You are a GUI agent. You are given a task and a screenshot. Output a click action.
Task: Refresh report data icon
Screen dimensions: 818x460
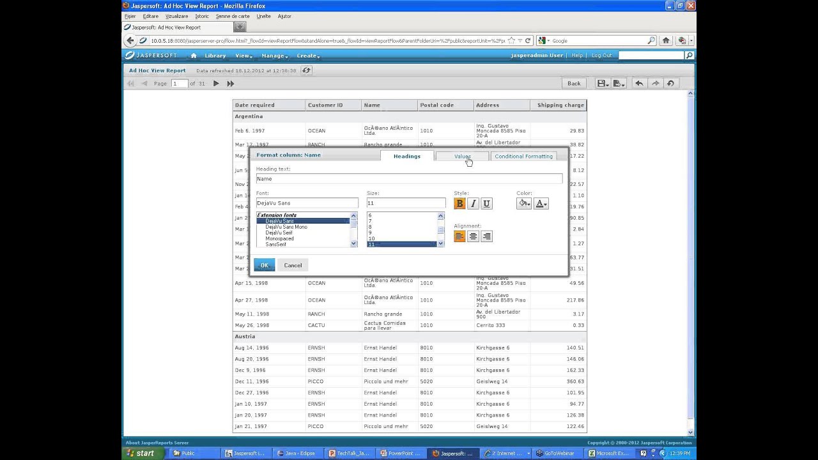pos(306,70)
